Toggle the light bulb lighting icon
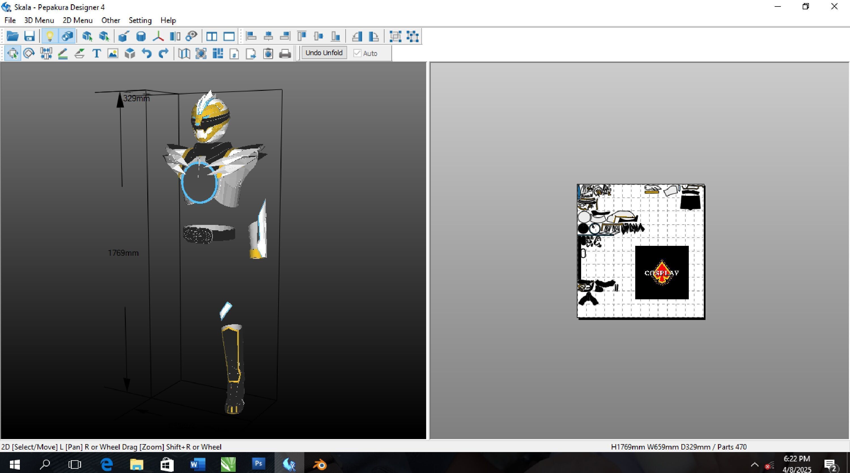Viewport: 850px width, 473px height. pyautogui.click(x=50, y=36)
